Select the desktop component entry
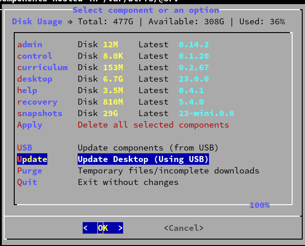 pyautogui.click(x=34, y=79)
